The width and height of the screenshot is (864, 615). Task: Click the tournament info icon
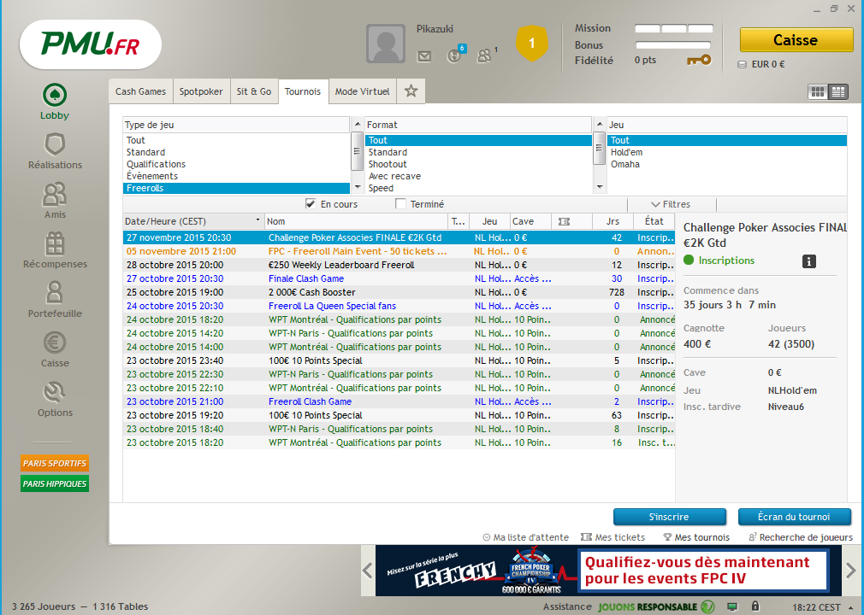pos(809,261)
